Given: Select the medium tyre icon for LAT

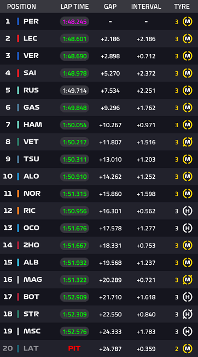Looking at the screenshot, I should (x=187, y=349).
